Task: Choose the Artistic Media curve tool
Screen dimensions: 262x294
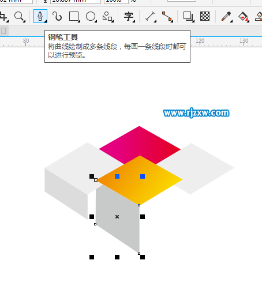Action: (x=57, y=16)
